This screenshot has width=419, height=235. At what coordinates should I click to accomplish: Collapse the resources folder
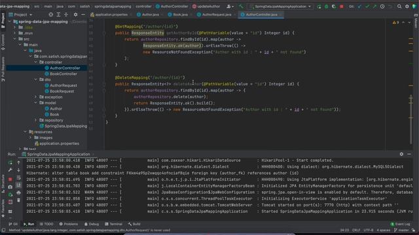pyautogui.click(x=25, y=132)
